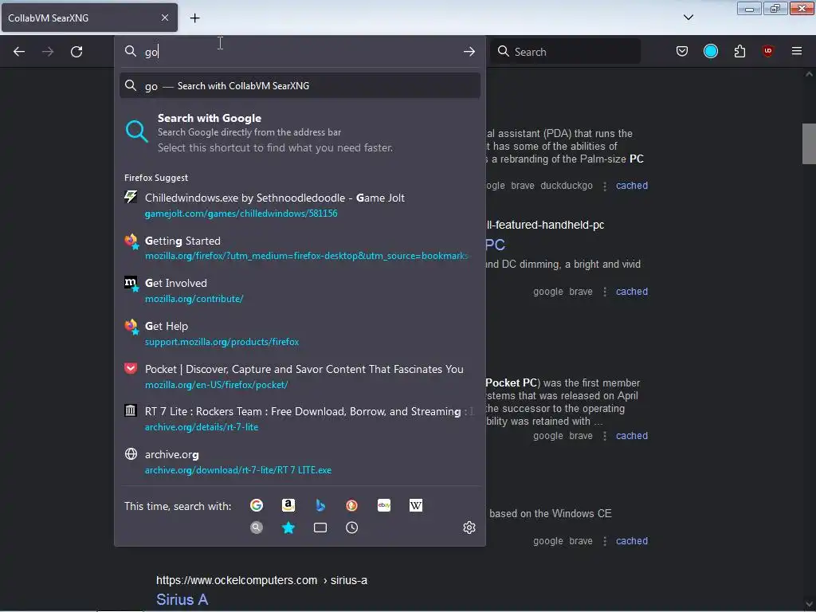Screen dimensions: 816x612
Task: Click inside the address bar text 'go'
Action: (x=151, y=52)
